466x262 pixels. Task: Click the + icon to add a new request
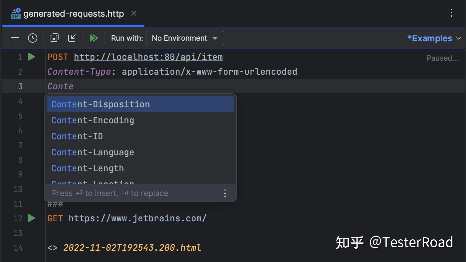click(x=15, y=38)
